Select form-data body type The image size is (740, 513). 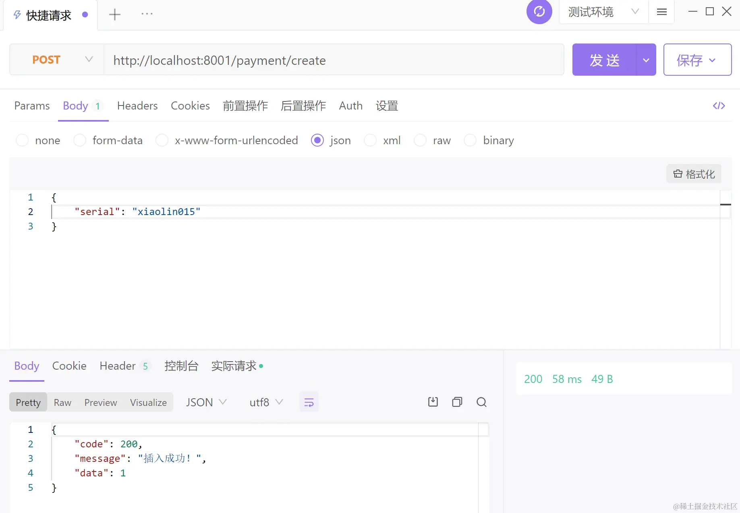click(x=80, y=140)
